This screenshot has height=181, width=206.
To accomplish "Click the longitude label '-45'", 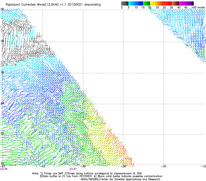I will [x=3, y=166].
